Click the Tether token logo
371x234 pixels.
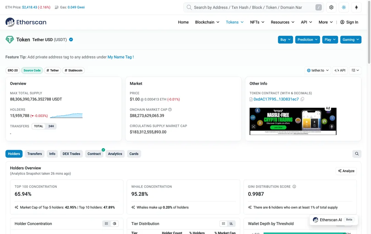coord(10,40)
